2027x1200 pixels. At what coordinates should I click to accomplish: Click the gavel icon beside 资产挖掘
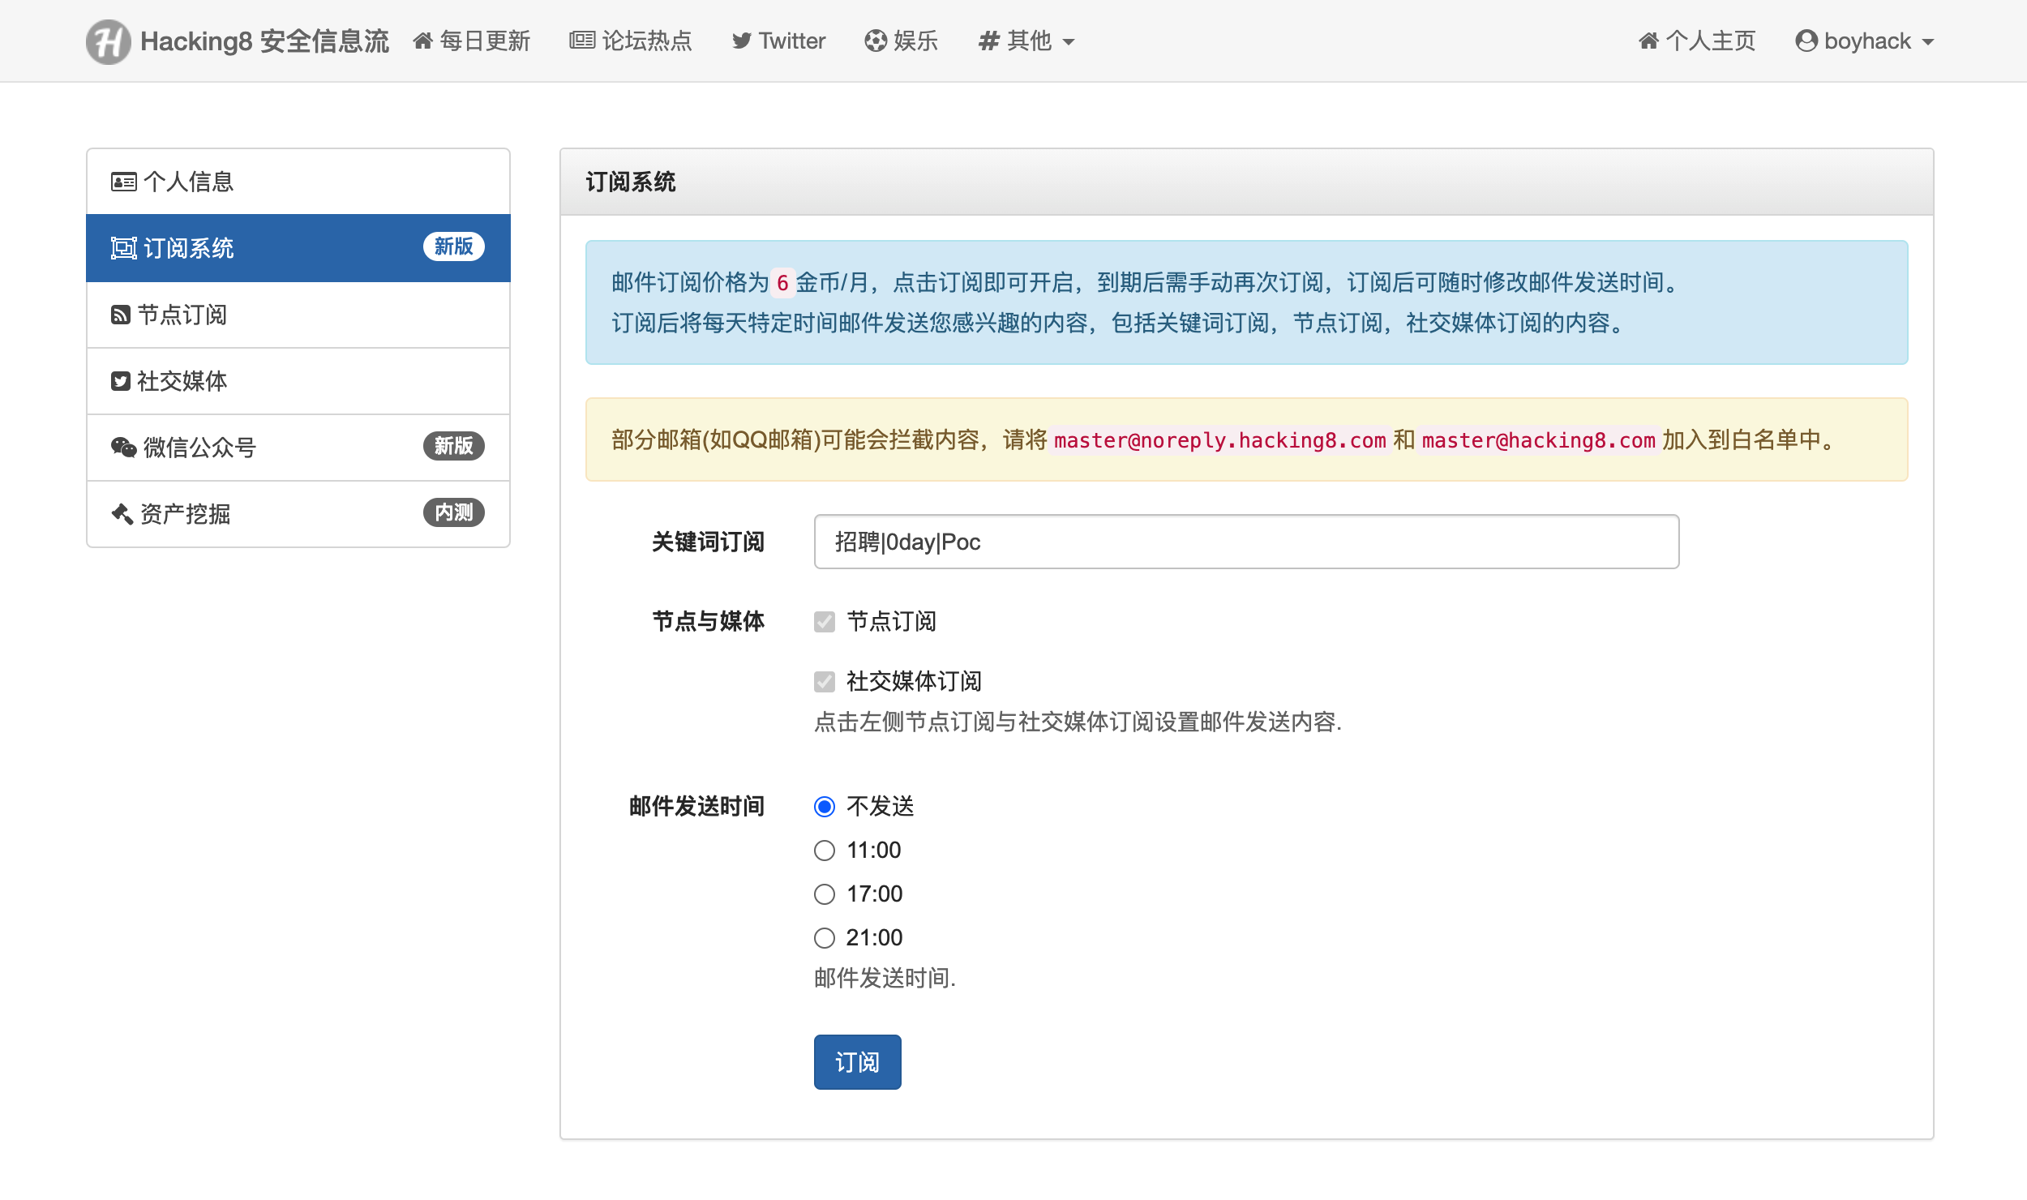coord(122,513)
